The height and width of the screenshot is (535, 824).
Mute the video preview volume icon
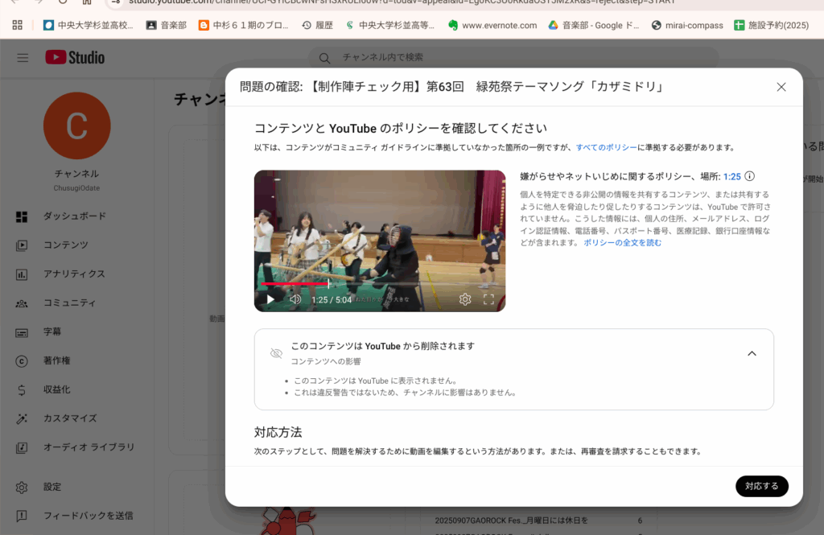coord(295,299)
